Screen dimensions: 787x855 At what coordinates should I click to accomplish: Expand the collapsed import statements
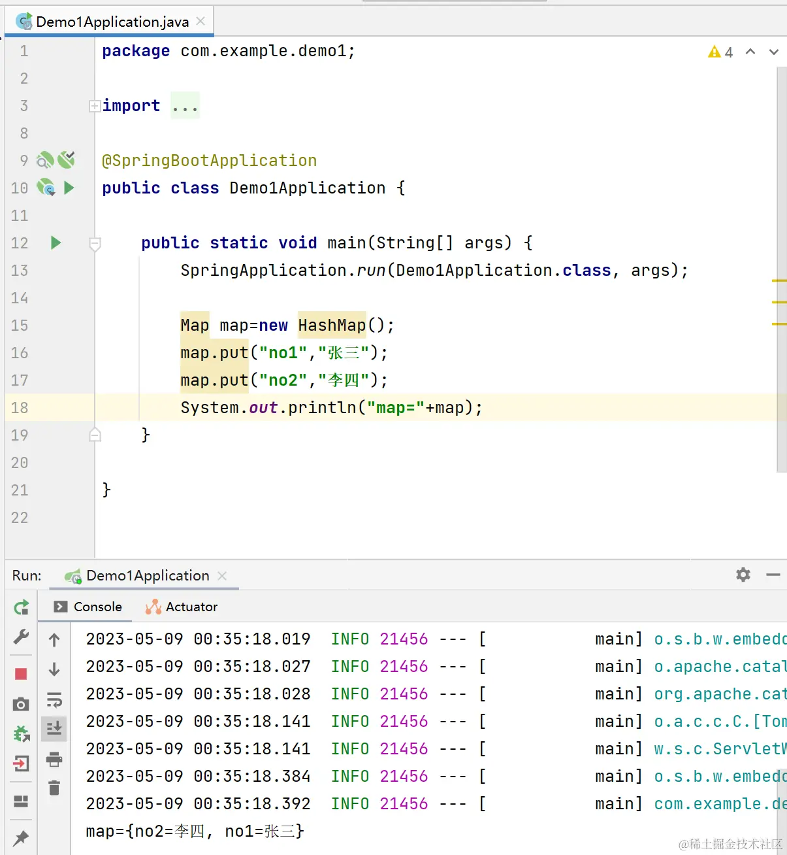click(x=95, y=106)
